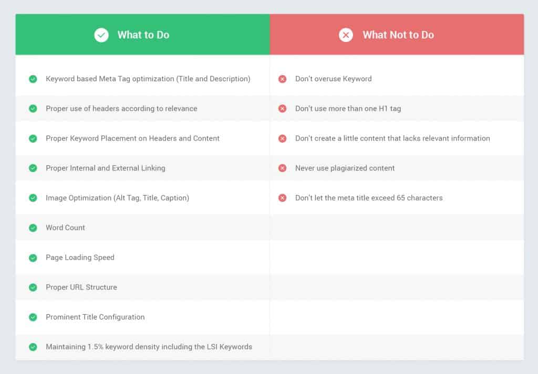The height and width of the screenshot is (374, 538).
Task: Select the What to Do header text
Action: coord(143,35)
